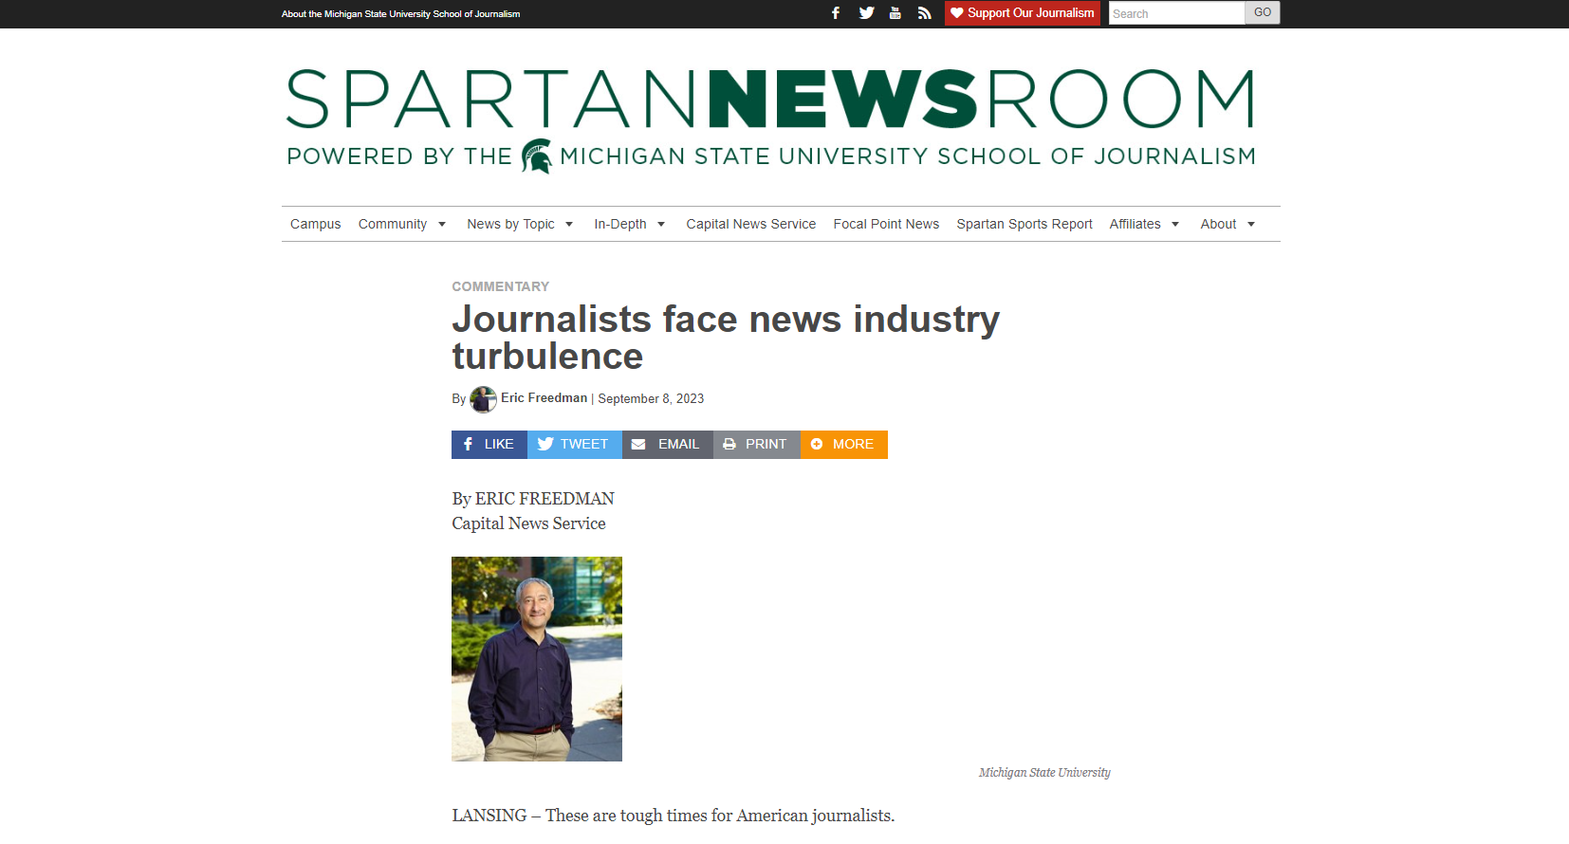Click the September 8, 2023 date
The height and width of the screenshot is (844, 1569).
tap(651, 399)
